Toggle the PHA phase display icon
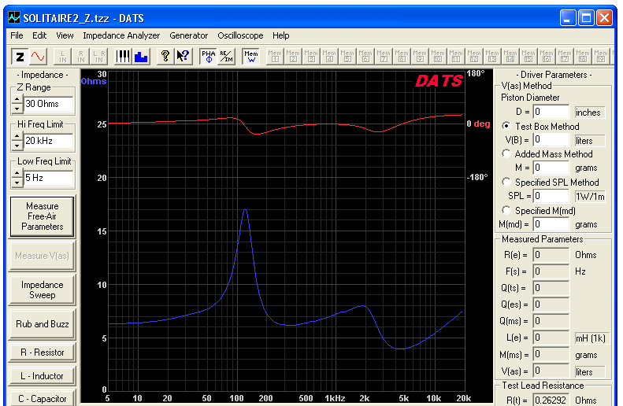This screenshot has width=623, height=406. [x=209, y=57]
